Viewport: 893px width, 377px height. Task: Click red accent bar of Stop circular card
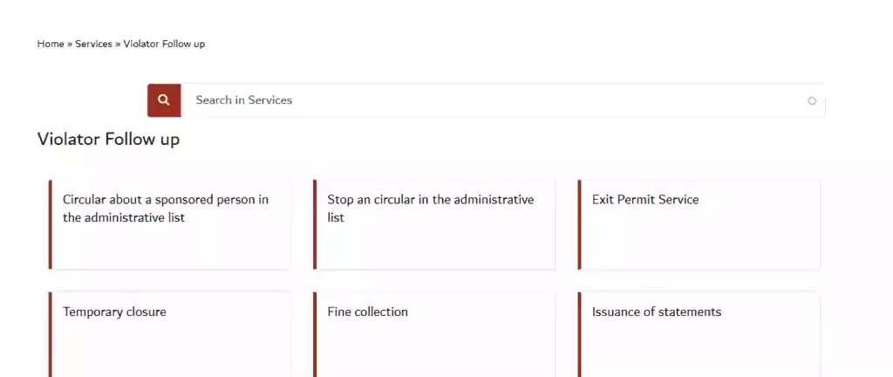point(314,224)
